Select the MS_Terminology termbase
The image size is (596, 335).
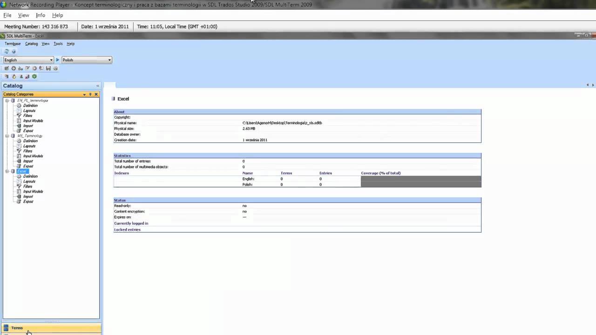click(30, 136)
